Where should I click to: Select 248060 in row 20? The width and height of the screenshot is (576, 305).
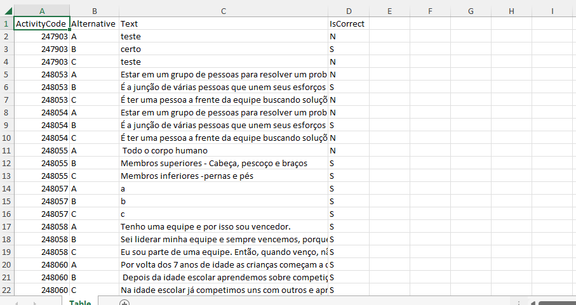[41, 264]
